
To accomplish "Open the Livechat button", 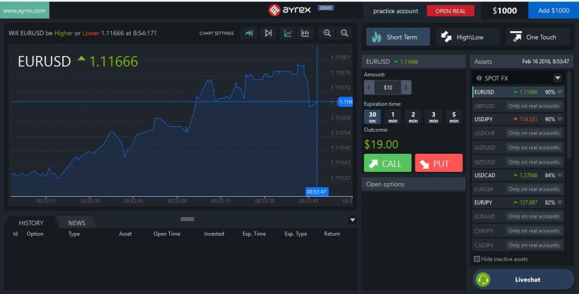I will click(x=523, y=280).
